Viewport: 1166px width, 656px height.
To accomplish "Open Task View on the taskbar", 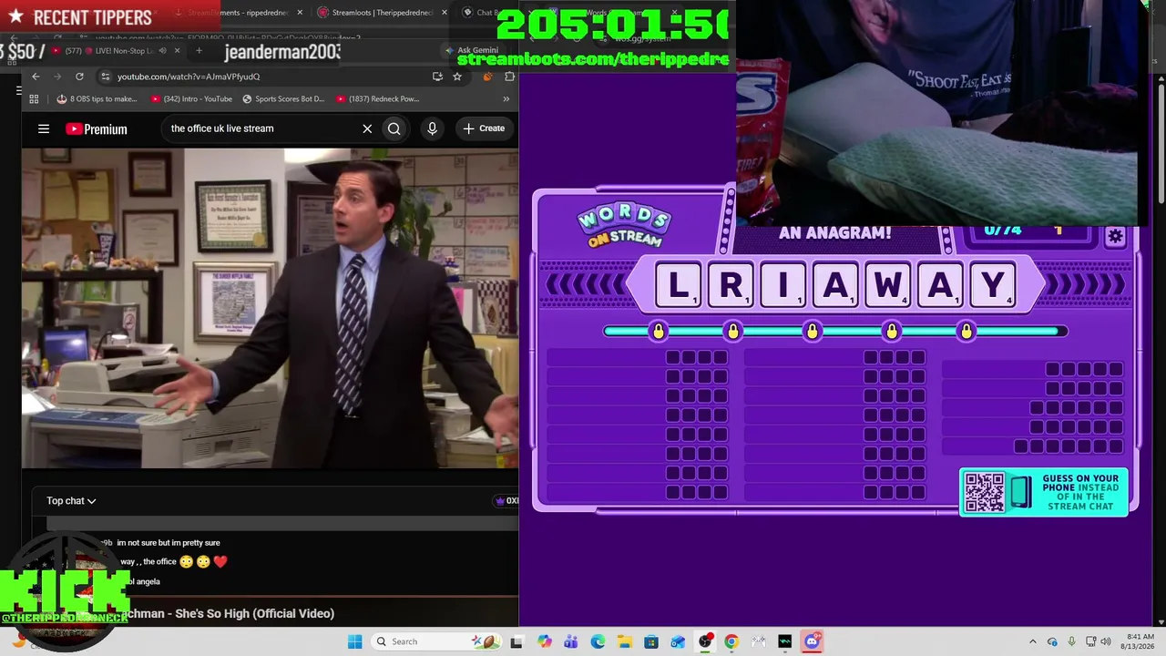I will tap(517, 641).
